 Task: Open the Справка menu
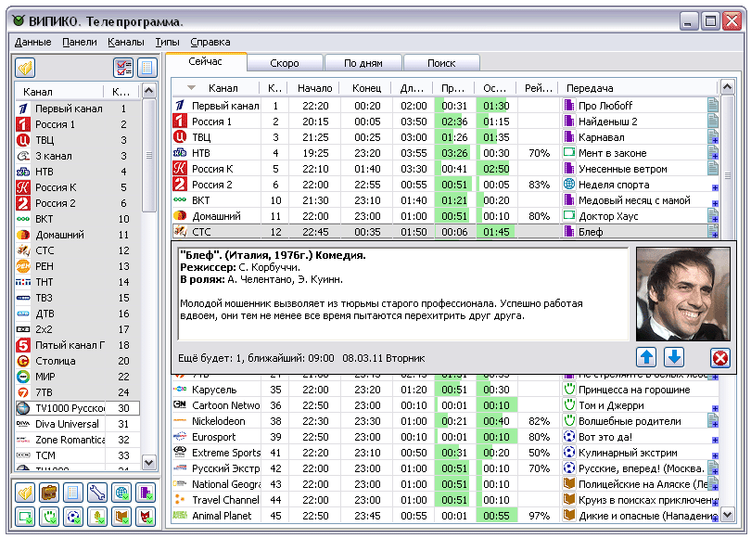coord(210,42)
